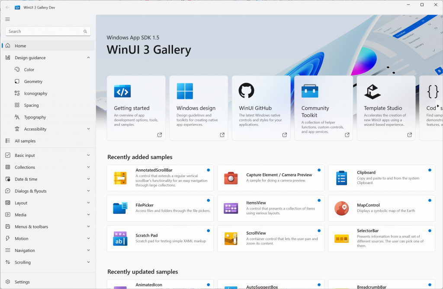
Task: Open the Settings page
Action: pyautogui.click(x=22, y=282)
